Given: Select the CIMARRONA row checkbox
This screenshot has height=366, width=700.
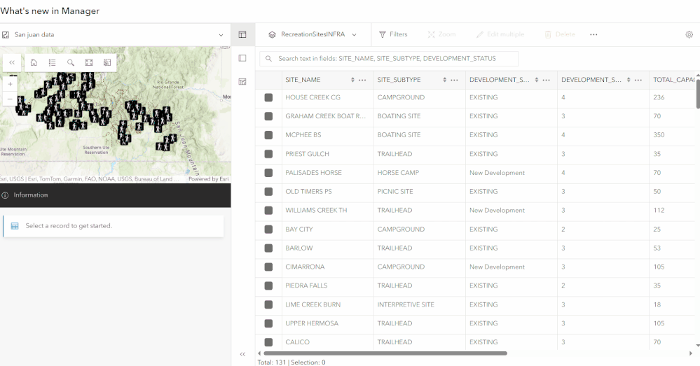Looking at the screenshot, I should tap(268, 267).
